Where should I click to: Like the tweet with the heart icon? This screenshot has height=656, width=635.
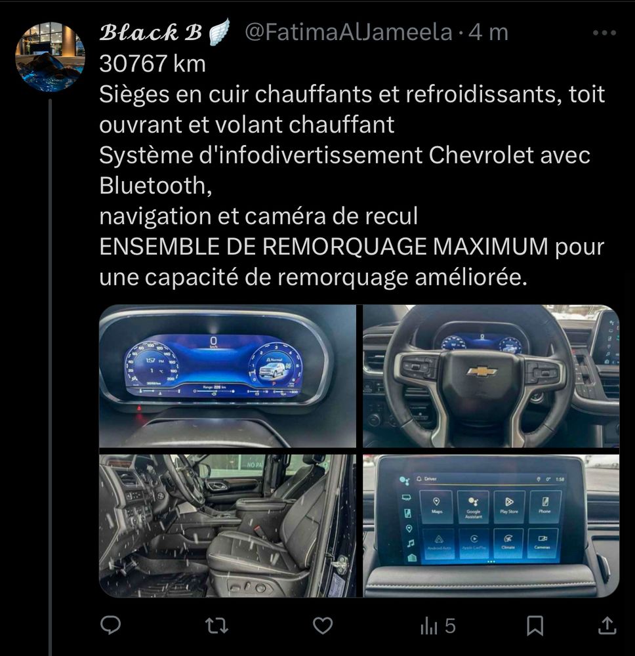pos(323,626)
